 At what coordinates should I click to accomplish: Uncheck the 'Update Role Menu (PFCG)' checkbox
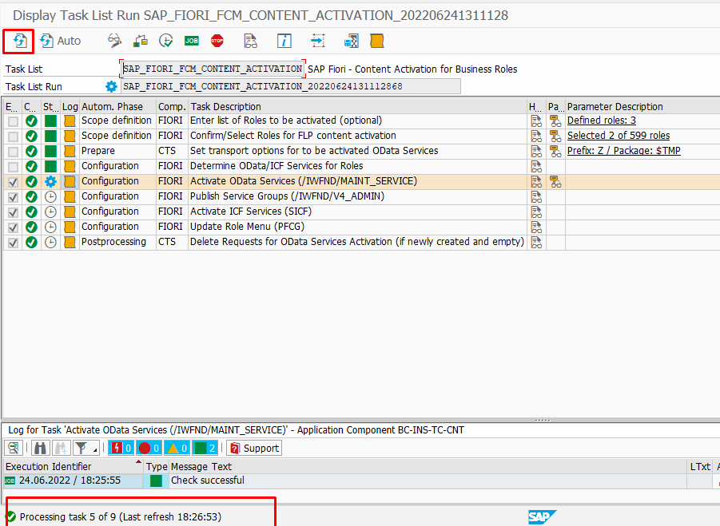pyautogui.click(x=14, y=227)
